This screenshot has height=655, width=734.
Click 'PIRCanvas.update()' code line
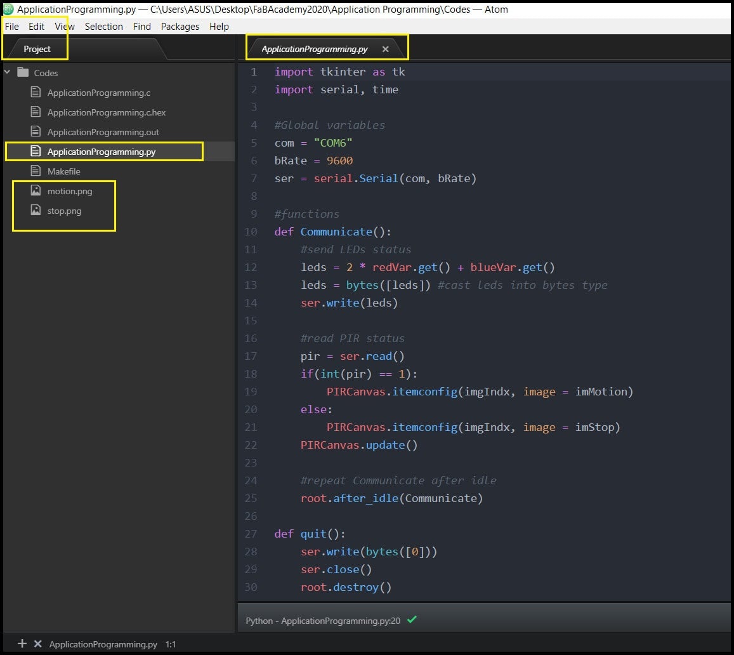coord(359,445)
